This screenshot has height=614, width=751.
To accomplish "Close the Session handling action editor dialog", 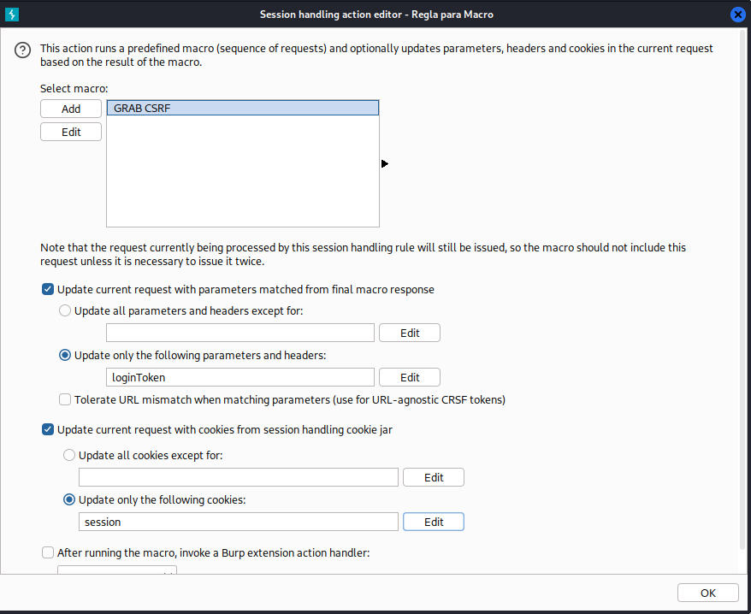I will (738, 15).
